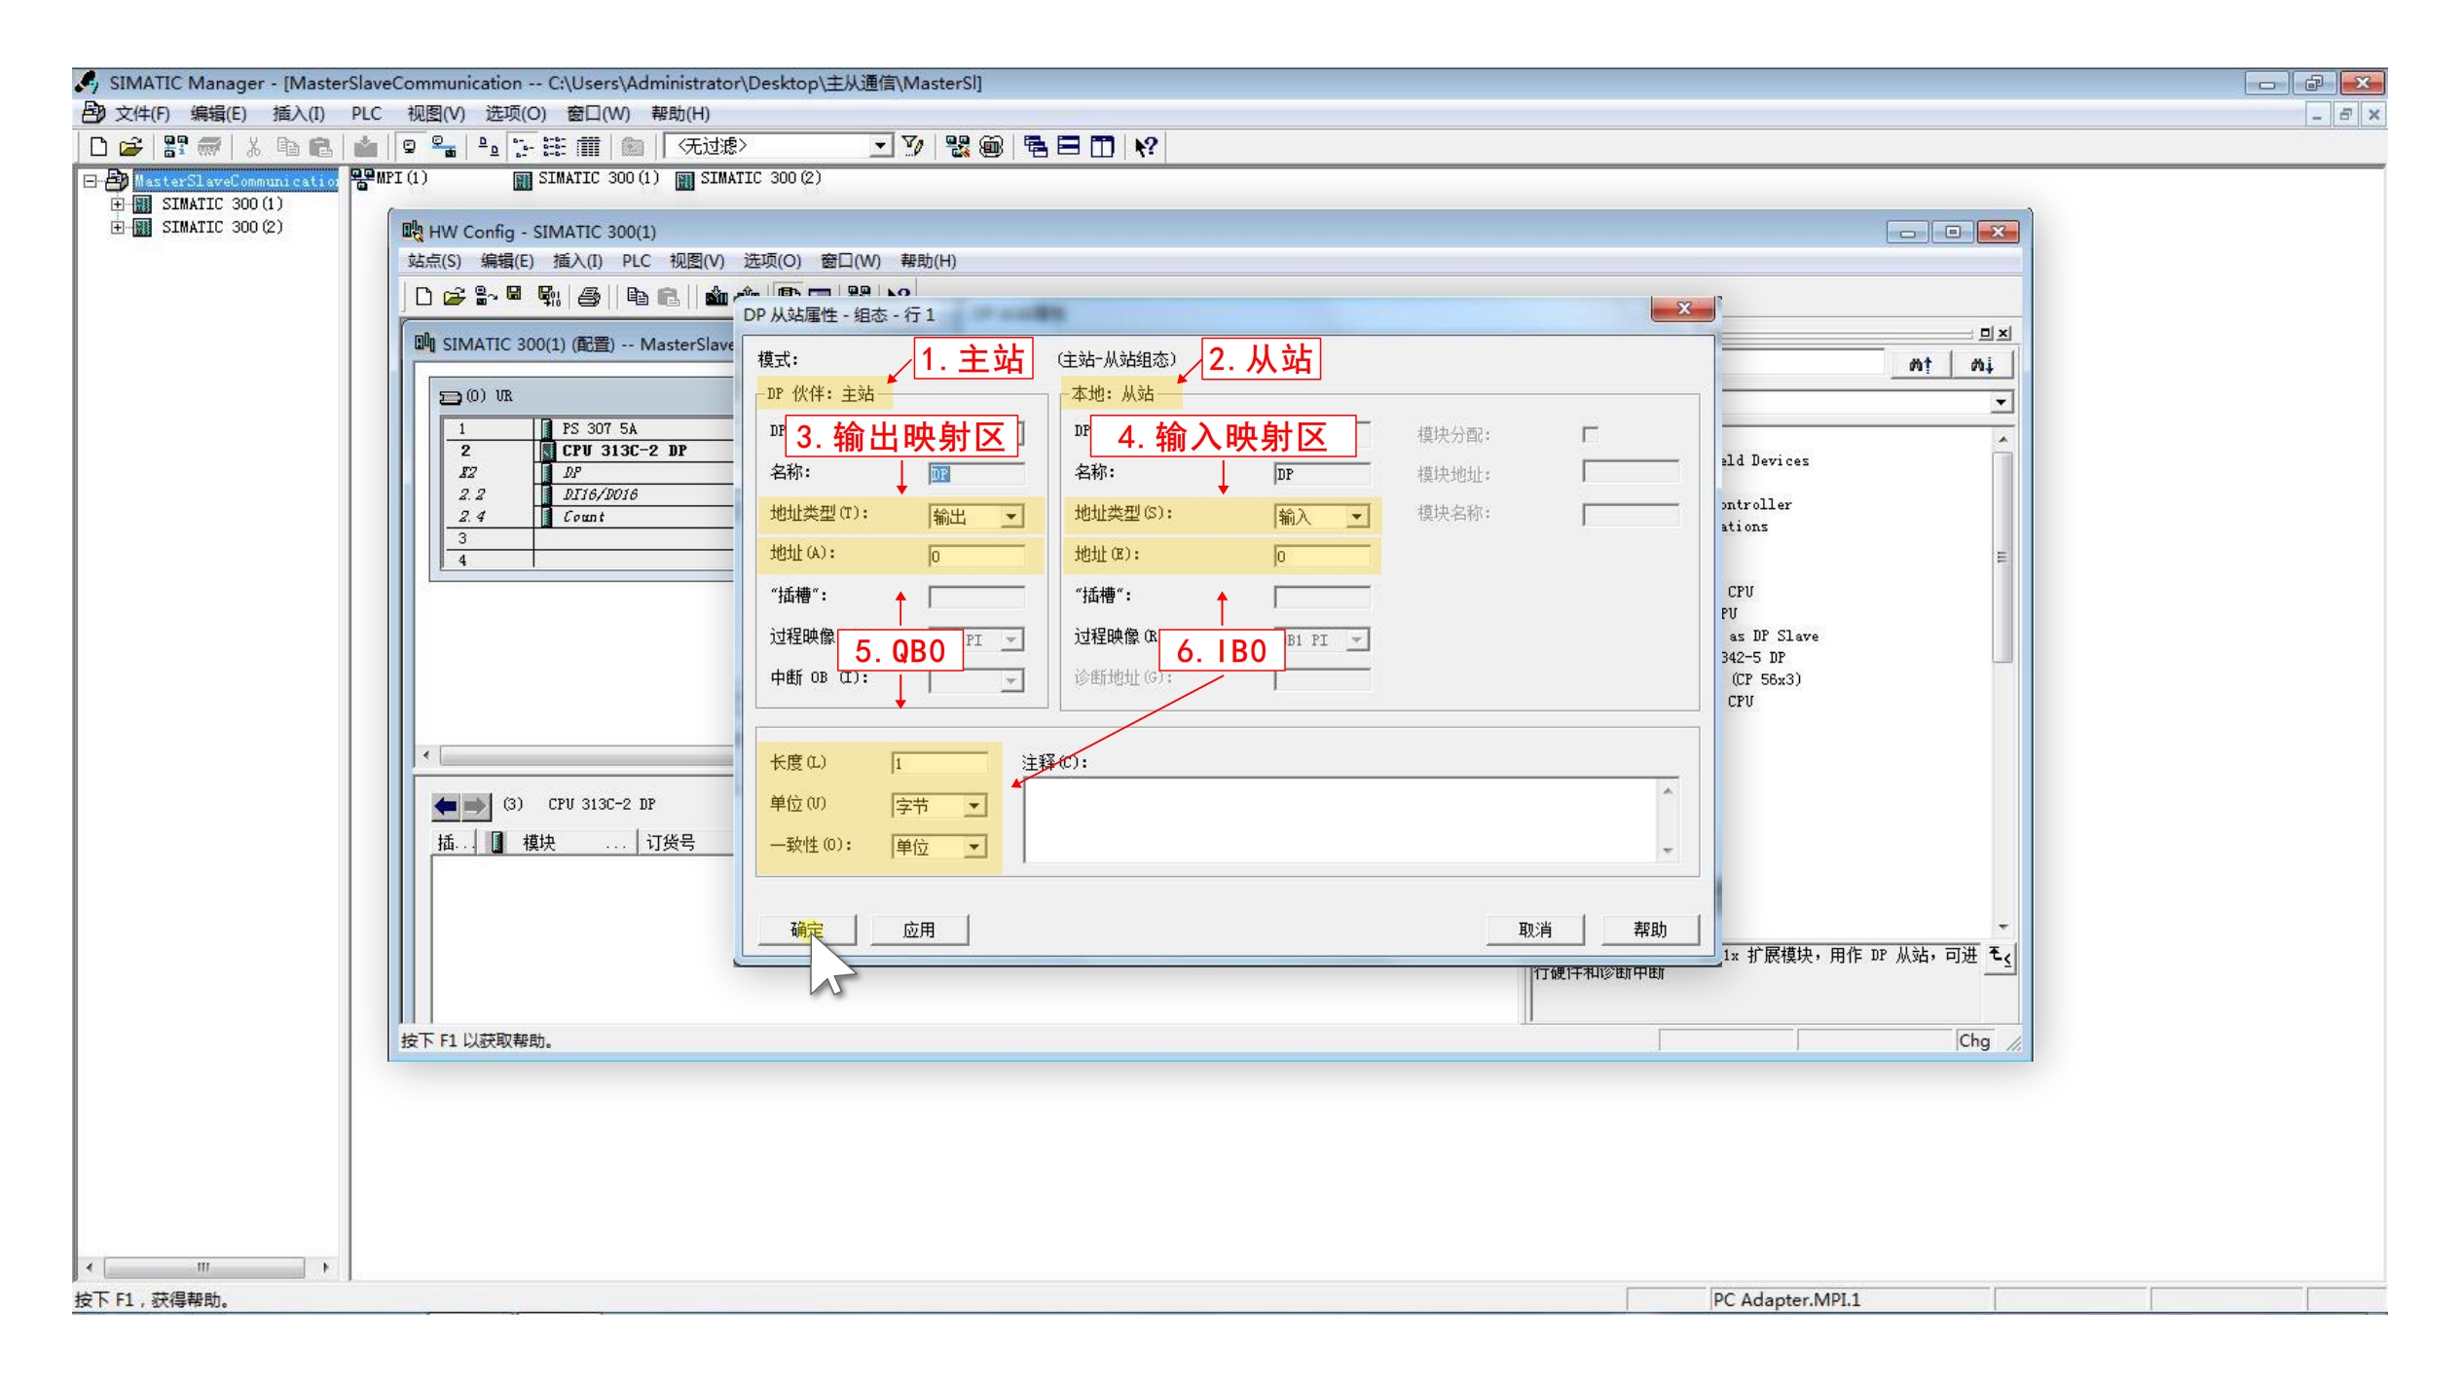Open Configure Network icon in SIMATIC Manager toolbar
Viewport: 2461px width, 1384px height.
coord(958,147)
